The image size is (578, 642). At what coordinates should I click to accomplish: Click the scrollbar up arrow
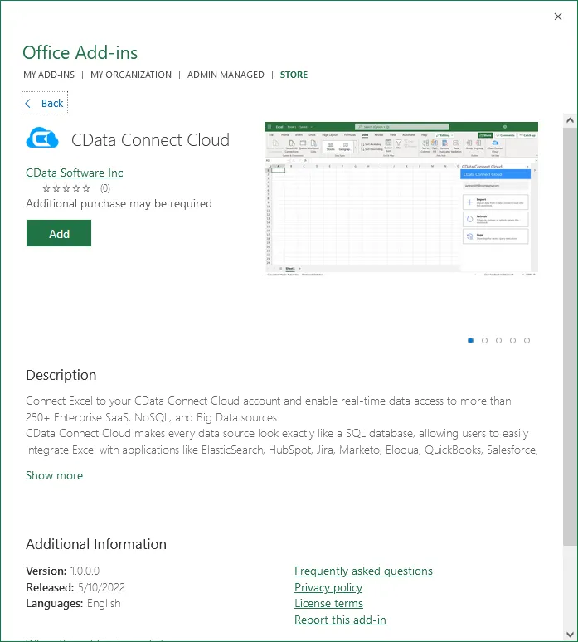click(569, 121)
